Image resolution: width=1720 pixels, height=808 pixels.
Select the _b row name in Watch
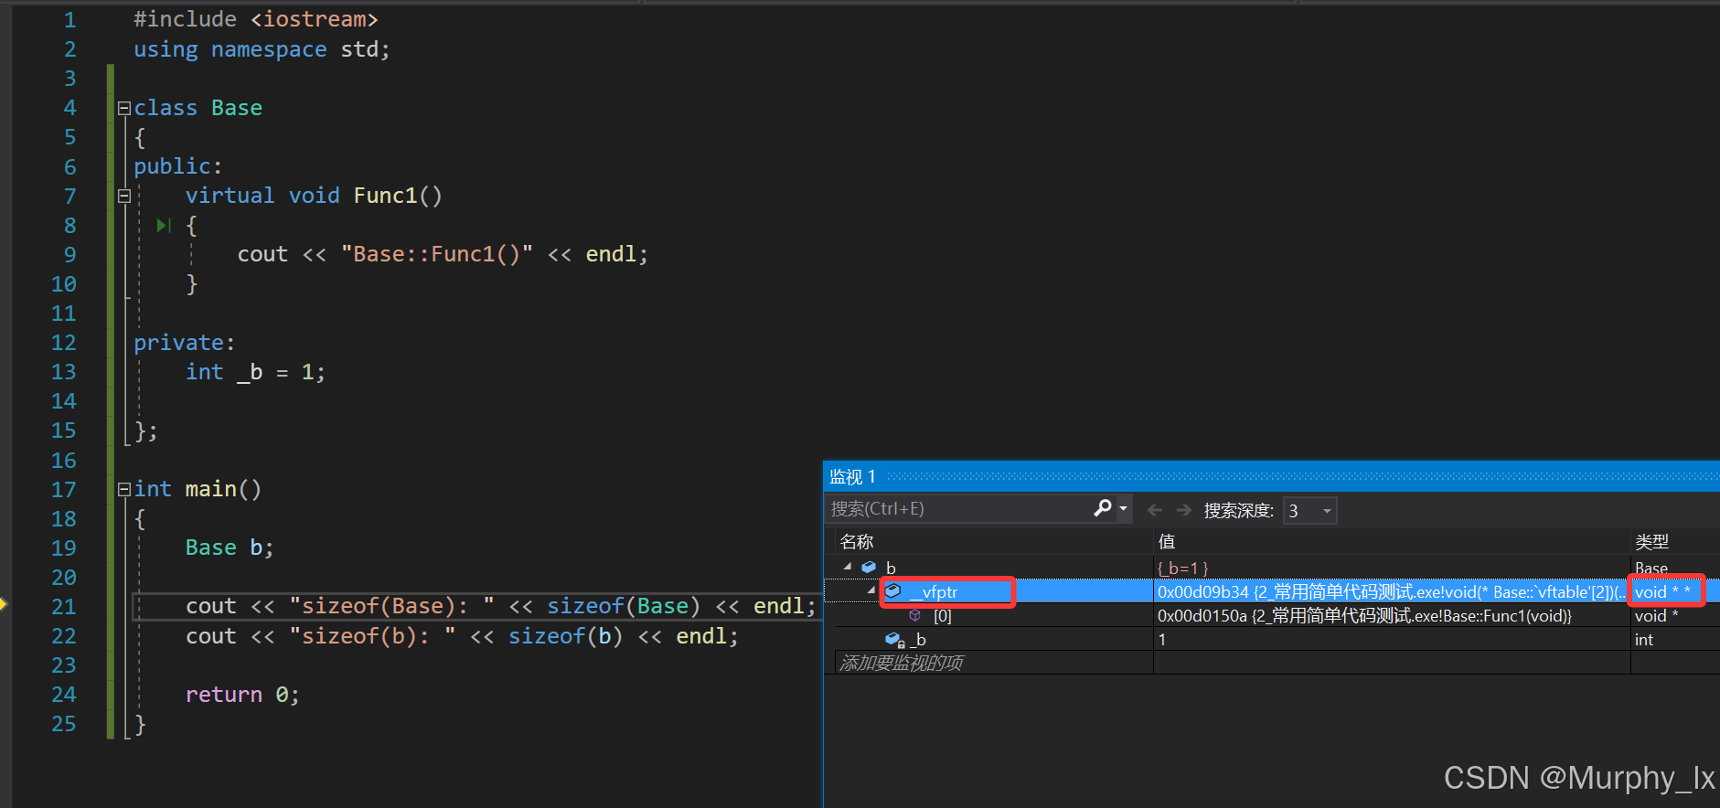918,640
